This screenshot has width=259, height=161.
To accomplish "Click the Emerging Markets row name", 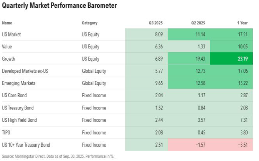I will click(18, 83).
